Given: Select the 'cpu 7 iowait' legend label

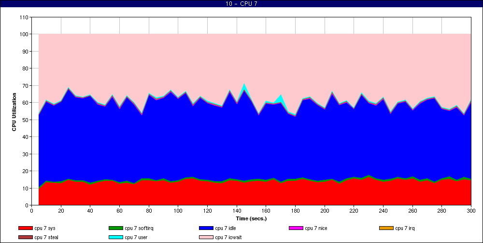Looking at the screenshot, I should (x=228, y=237).
